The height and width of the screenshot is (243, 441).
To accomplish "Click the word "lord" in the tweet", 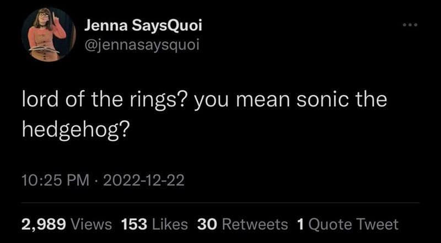I will [39, 101].
